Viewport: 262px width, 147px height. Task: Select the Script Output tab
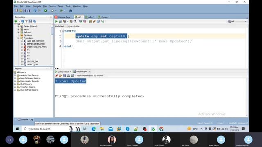[81, 71]
